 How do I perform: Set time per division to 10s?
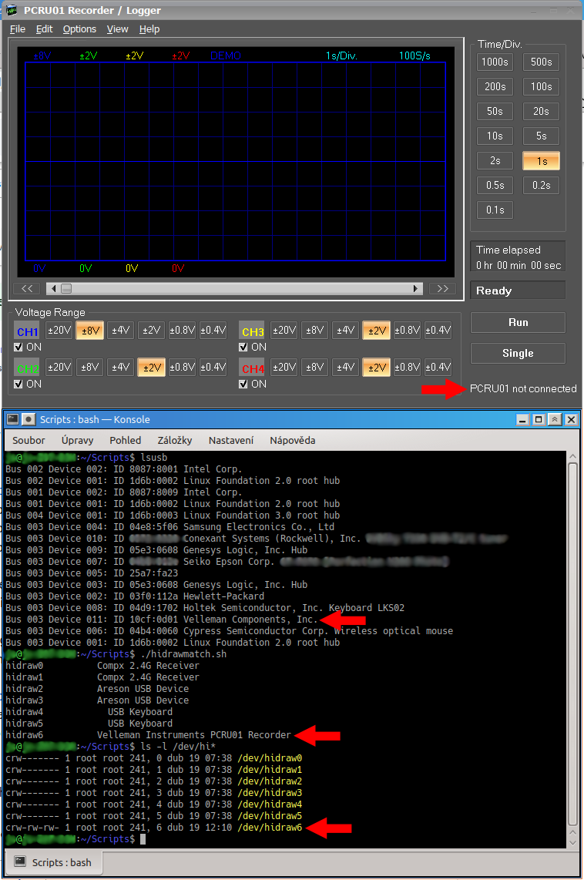click(495, 136)
